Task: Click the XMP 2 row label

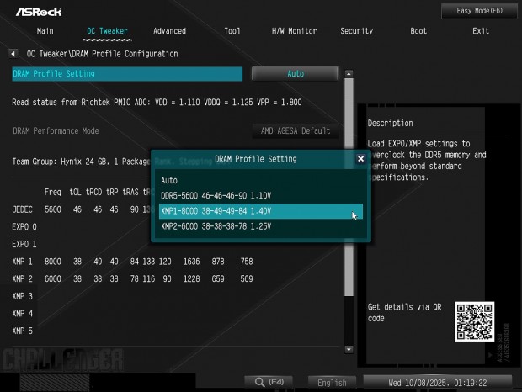Action: click(x=22, y=278)
